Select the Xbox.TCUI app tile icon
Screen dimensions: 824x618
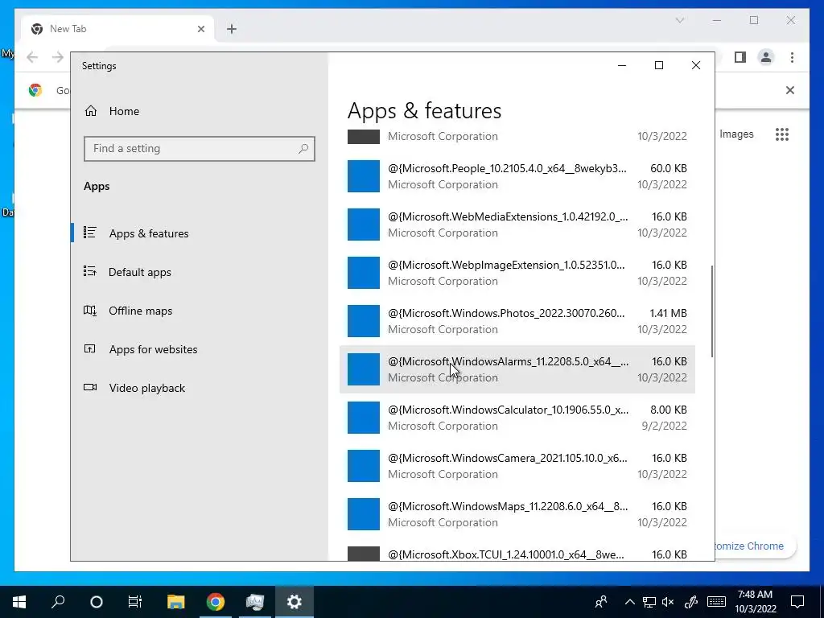364,554
